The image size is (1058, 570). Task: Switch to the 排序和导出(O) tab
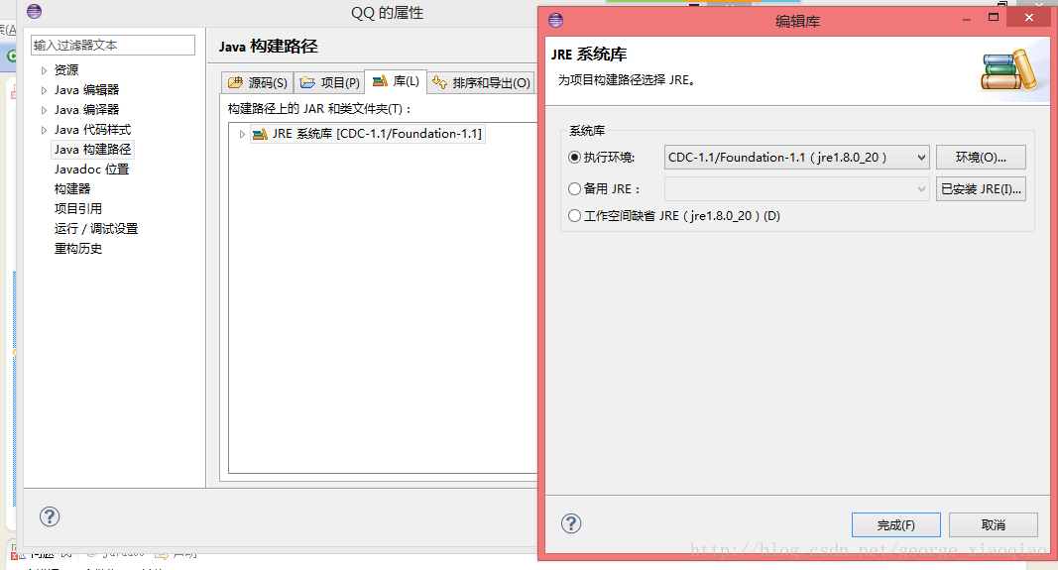click(482, 82)
